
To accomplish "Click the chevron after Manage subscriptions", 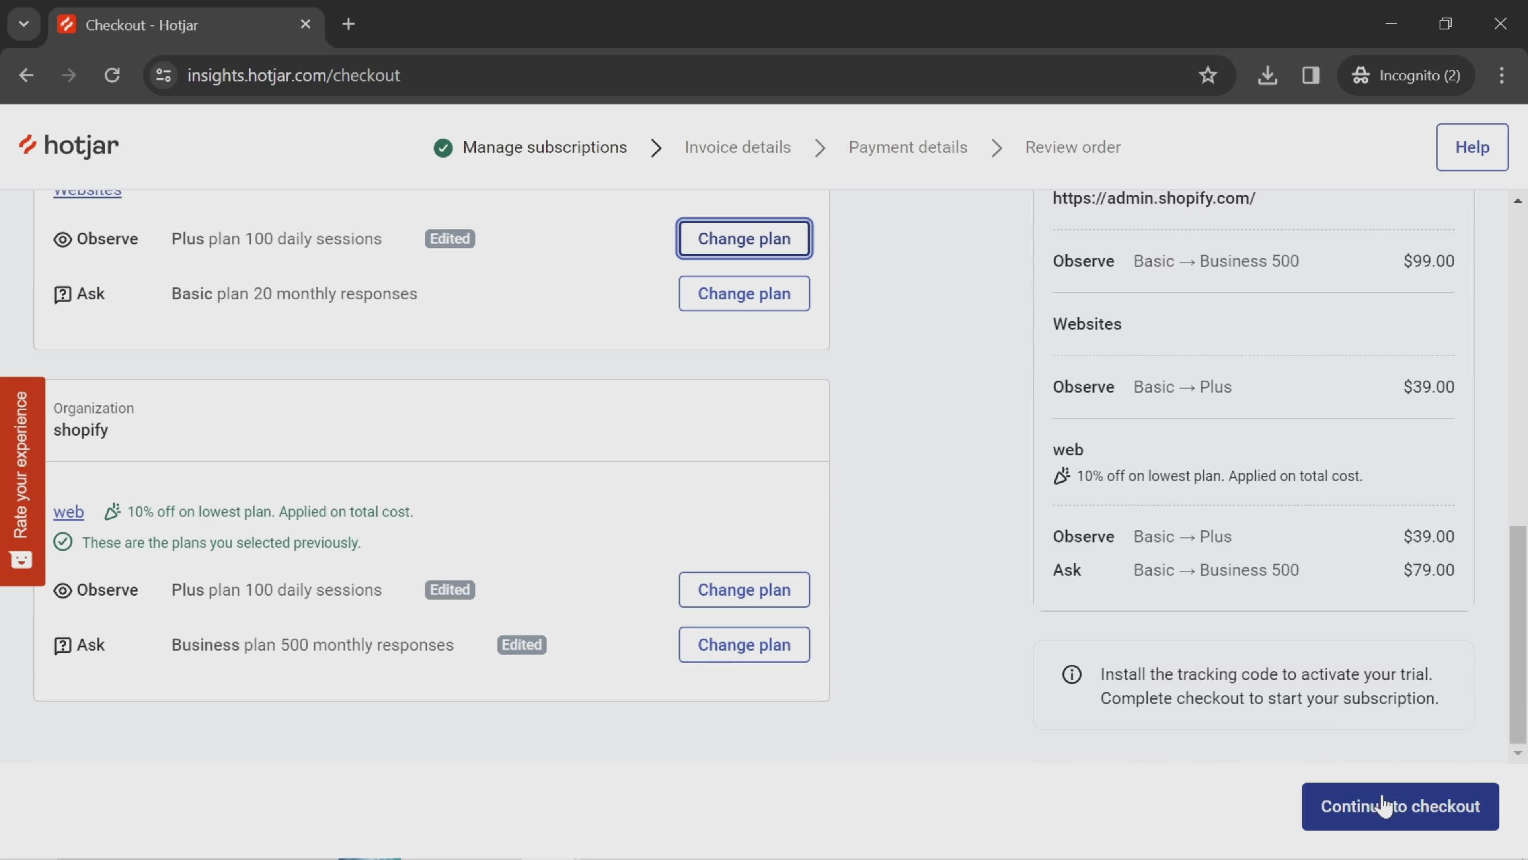I will click(655, 148).
